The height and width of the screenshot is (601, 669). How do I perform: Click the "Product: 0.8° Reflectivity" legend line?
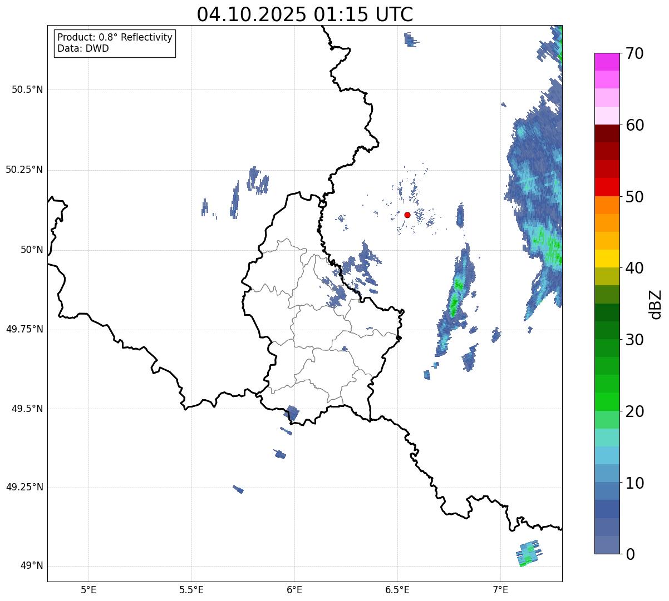click(115, 37)
